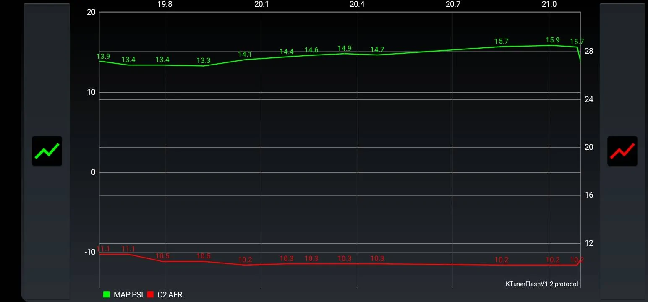Image resolution: width=648 pixels, height=302 pixels.
Task: Tap the red line-chart icon on right panel
Action: pyautogui.click(x=622, y=151)
